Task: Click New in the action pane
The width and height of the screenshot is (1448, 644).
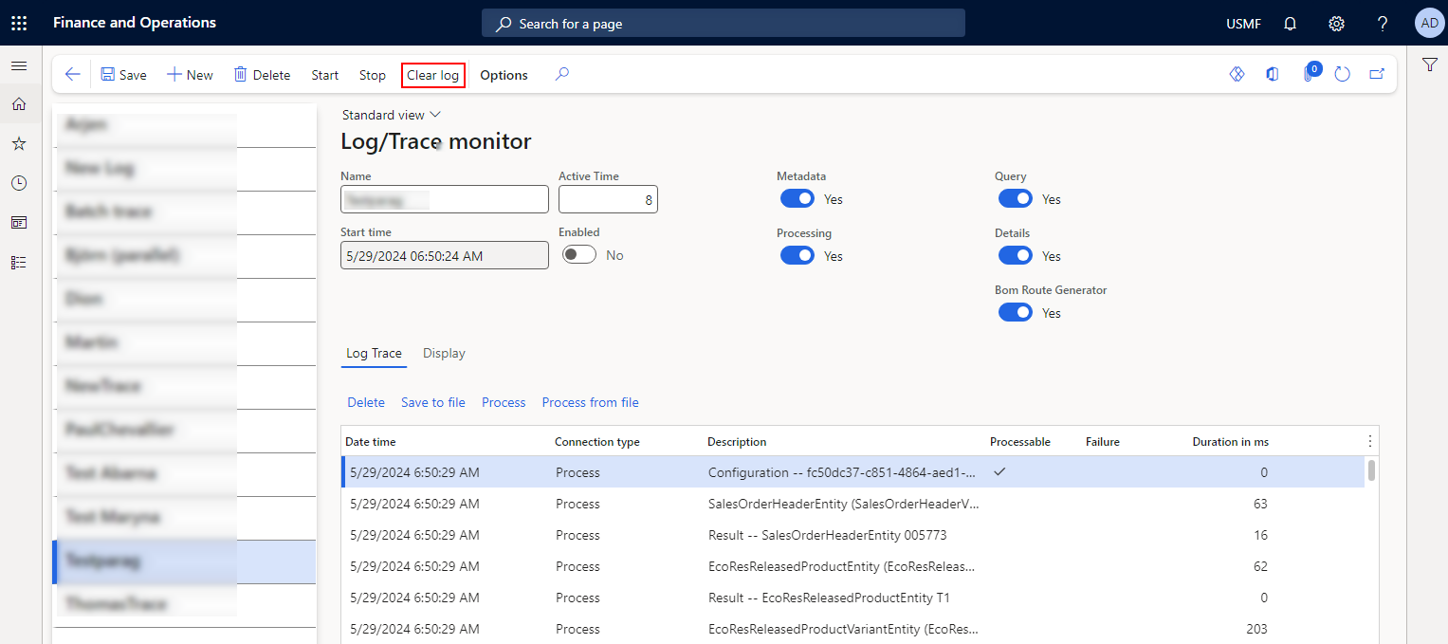Action: (190, 75)
